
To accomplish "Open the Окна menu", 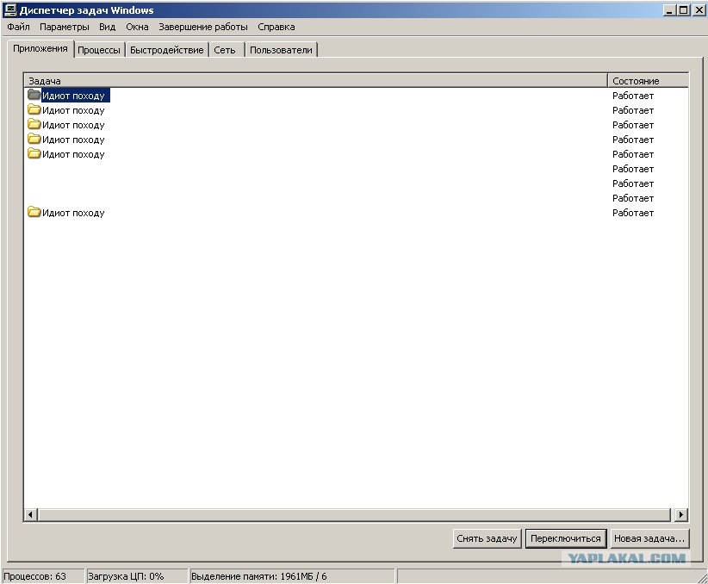I will 137,27.
